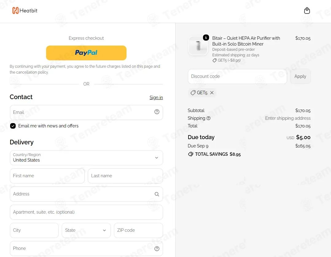Expand the Country/Region dropdown
The height and width of the screenshot is (257, 331).
[86, 158]
